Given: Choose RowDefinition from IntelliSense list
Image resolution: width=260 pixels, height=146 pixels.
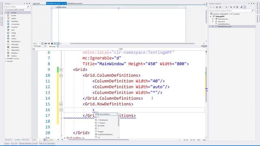Looking at the screenshot, I should (107, 114).
